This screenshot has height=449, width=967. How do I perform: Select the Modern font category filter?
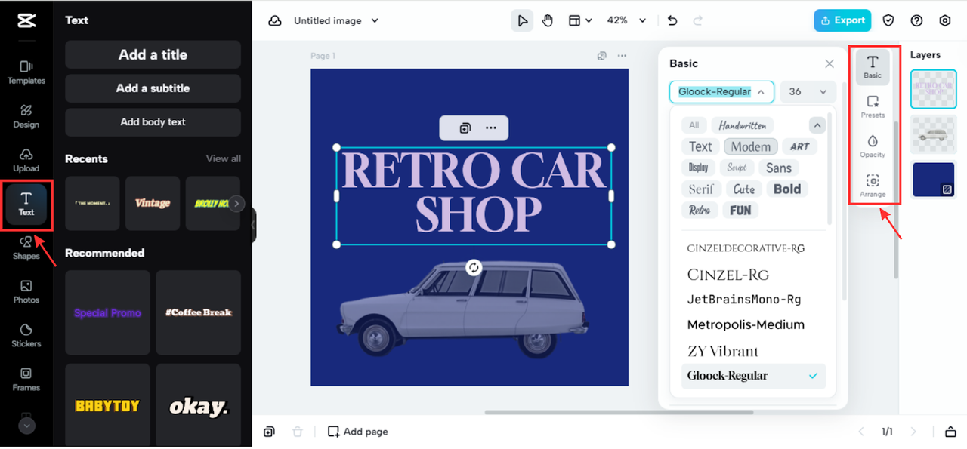(750, 146)
